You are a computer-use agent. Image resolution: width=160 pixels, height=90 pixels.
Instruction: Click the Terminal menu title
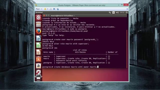39,12
